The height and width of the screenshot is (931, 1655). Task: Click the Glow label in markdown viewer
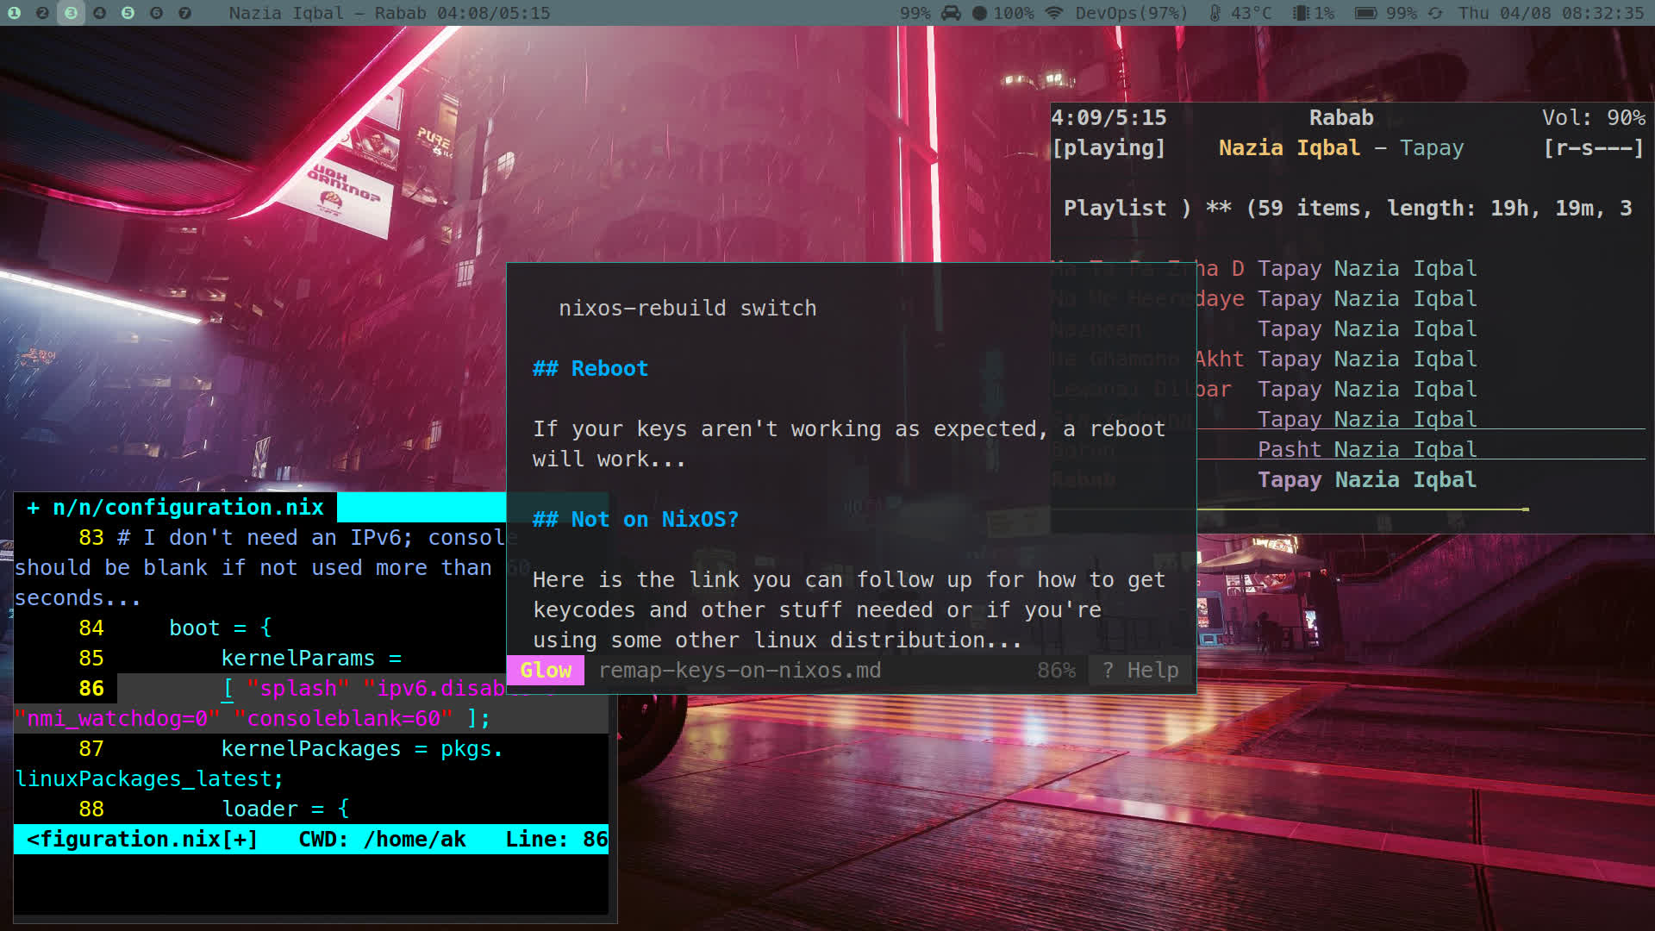[546, 670]
